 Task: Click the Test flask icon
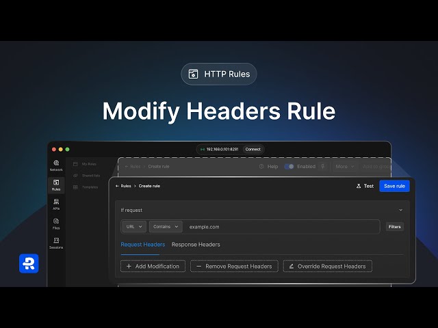coord(359,186)
